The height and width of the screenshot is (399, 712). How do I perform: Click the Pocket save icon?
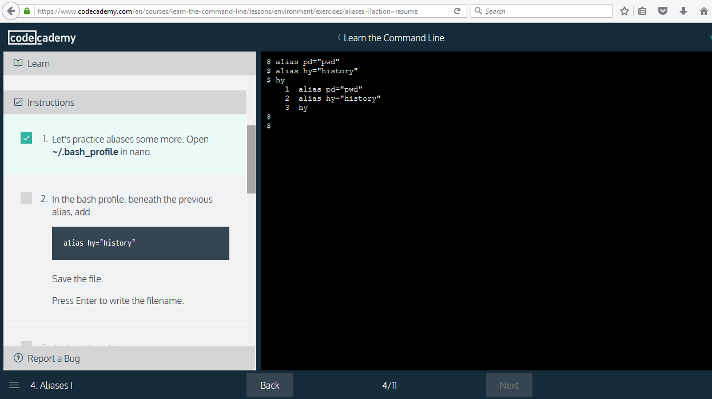663,11
